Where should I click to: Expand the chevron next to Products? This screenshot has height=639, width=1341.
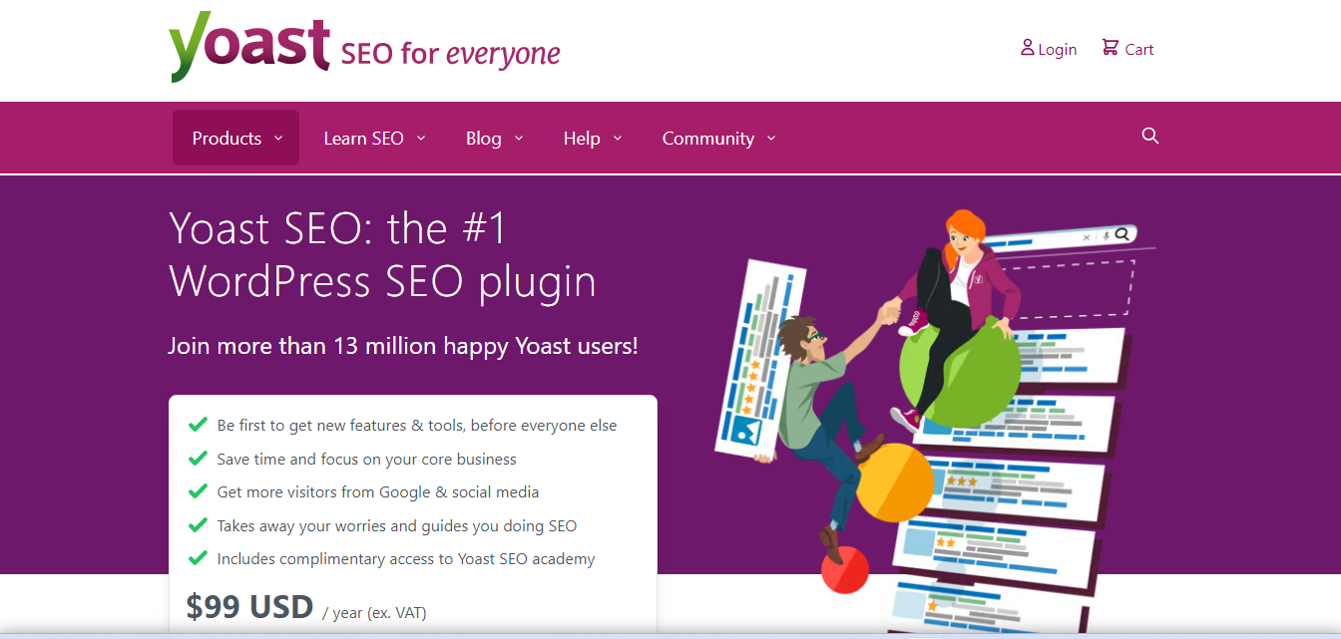(278, 139)
